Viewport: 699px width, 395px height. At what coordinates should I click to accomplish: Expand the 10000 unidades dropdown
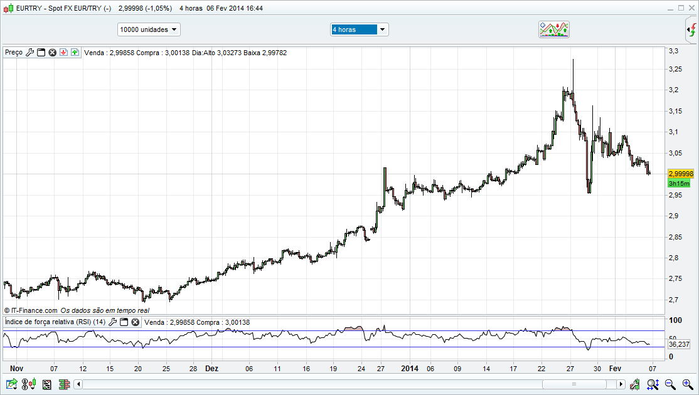pyautogui.click(x=149, y=29)
